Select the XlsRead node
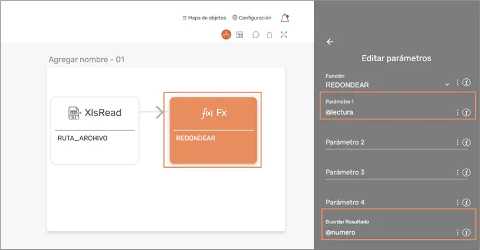The width and height of the screenshot is (480, 250). pyautogui.click(x=95, y=130)
